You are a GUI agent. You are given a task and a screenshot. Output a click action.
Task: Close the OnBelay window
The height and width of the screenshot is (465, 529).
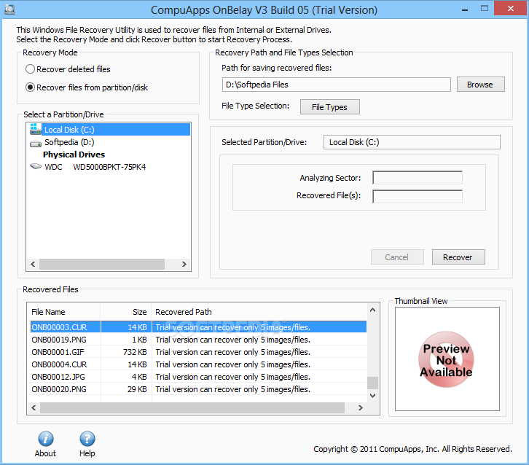[x=511, y=9]
